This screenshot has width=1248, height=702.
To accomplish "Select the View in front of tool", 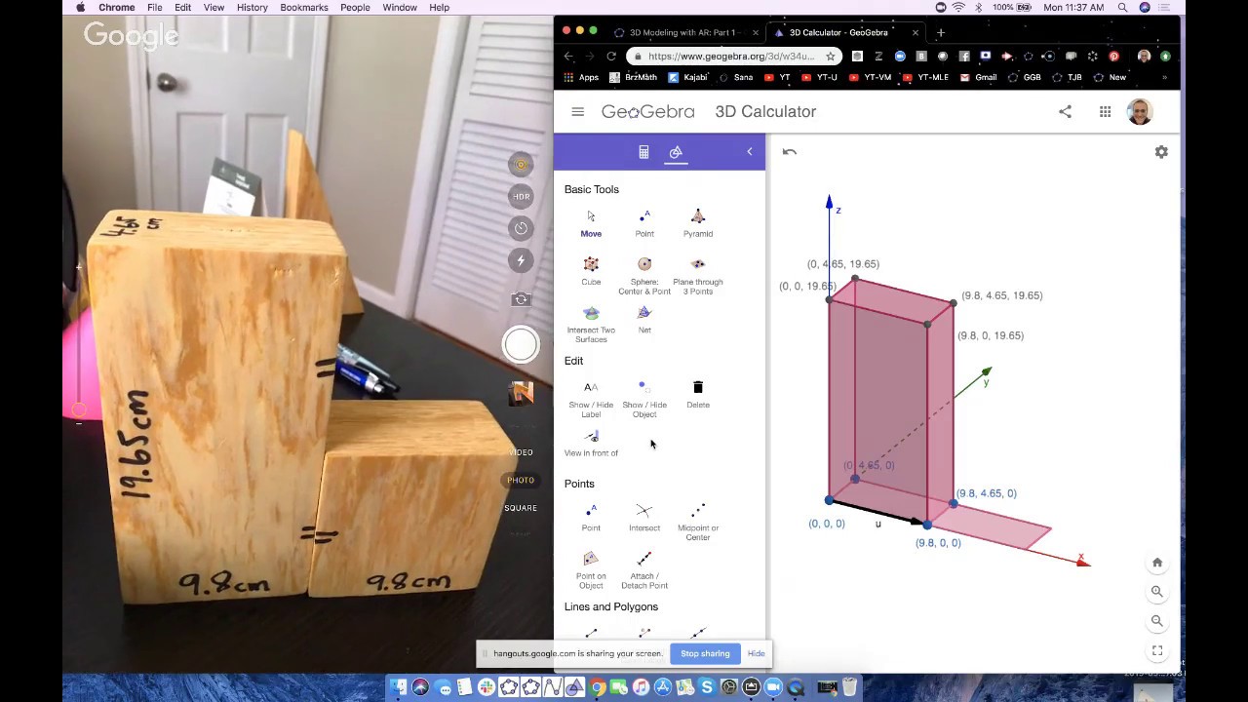I will click(591, 443).
